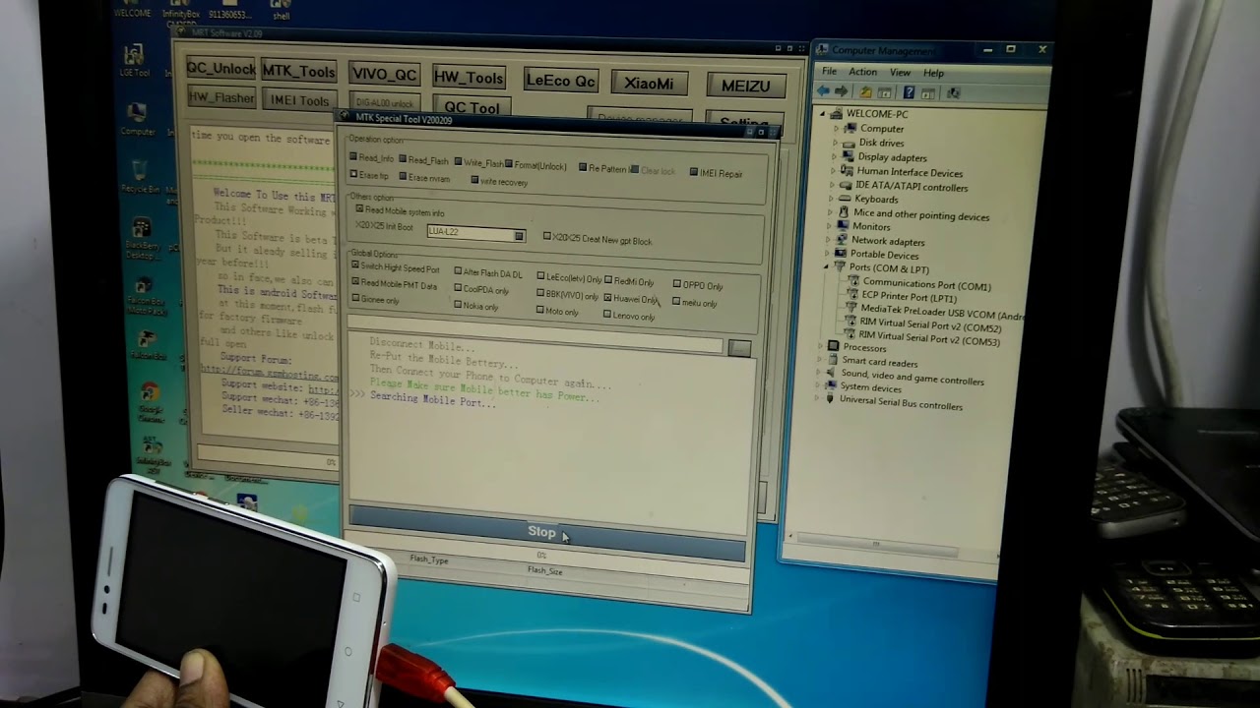The width and height of the screenshot is (1260, 708).
Task: Open Help menu in Computer Management
Action: coord(933,73)
